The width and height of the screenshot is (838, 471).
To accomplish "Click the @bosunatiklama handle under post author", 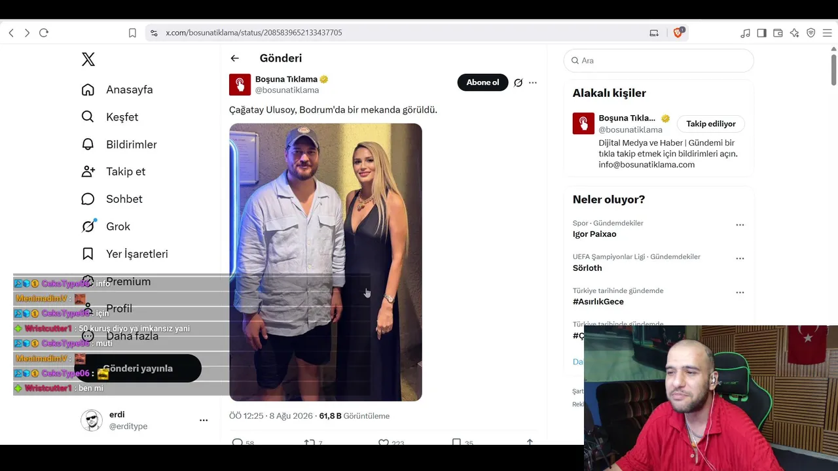I will [x=287, y=90].
